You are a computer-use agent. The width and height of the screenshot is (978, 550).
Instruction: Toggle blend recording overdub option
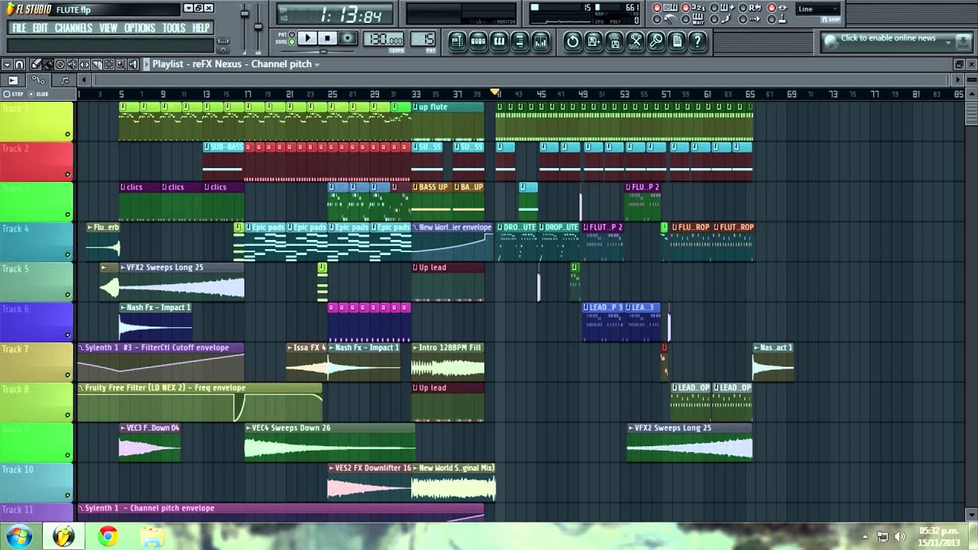tap(723, 8)
